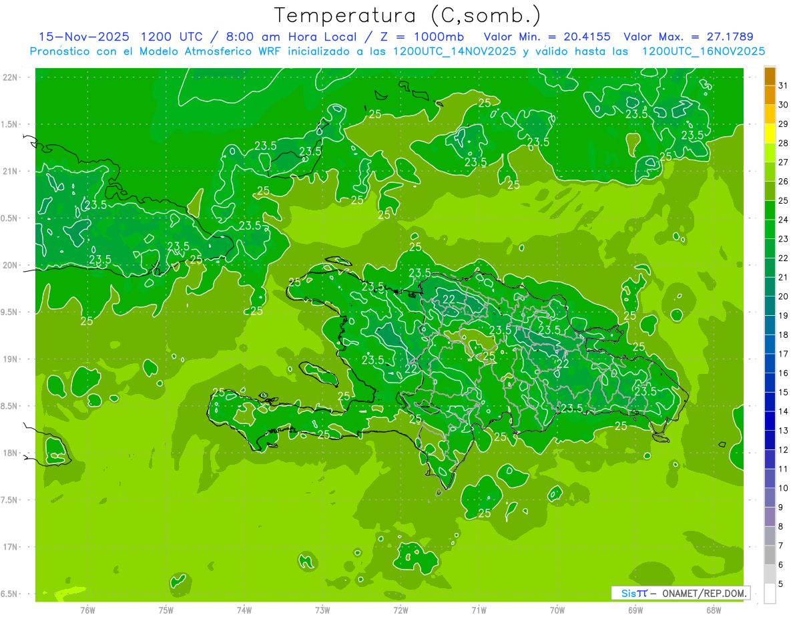Pick the purple swatch between 8 and 9

pyautogui.click(x=770, y=517)
